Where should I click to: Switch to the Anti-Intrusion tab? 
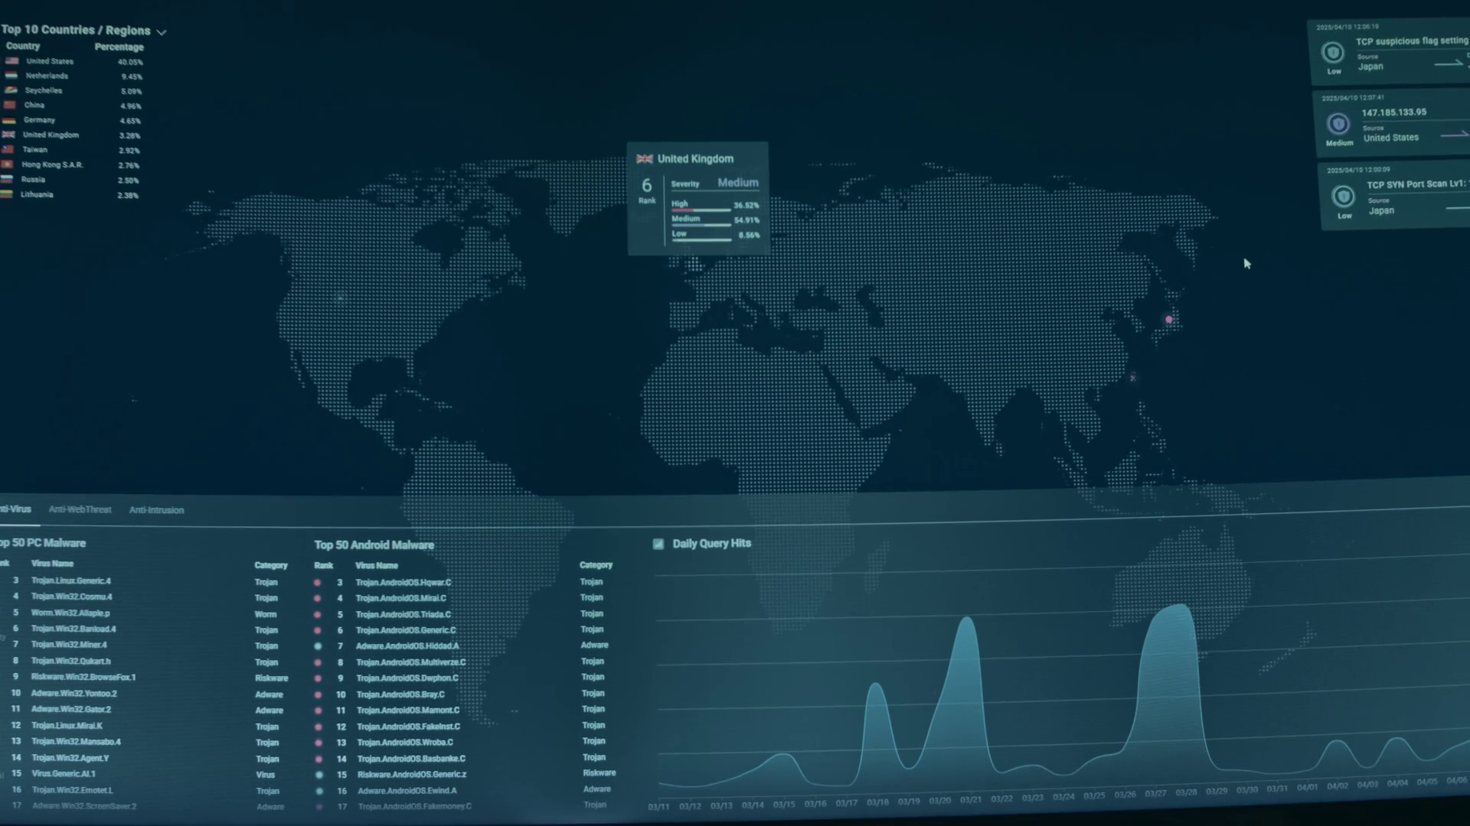(156, 510)
